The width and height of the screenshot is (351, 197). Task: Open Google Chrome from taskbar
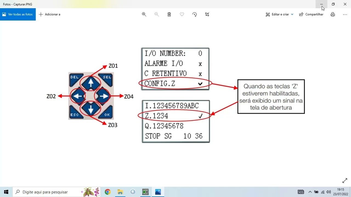coord(107,192)
